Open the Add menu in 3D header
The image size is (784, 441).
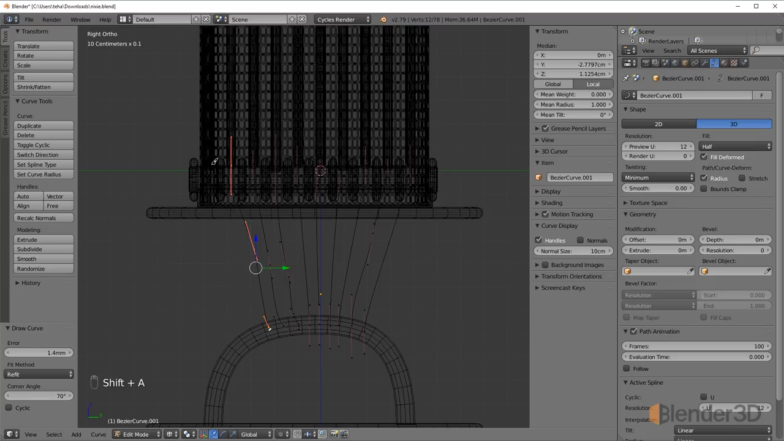pos(76,434)
